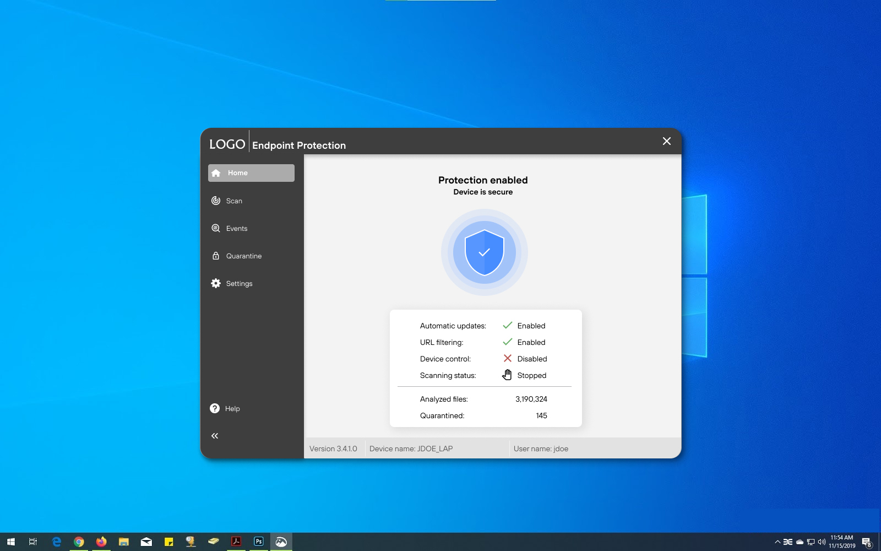Screen dimensions: 881x551
Task: Close the Endpoint Protection window
Action: click(x=666, y=141)
